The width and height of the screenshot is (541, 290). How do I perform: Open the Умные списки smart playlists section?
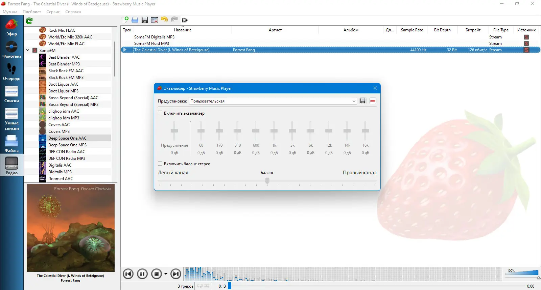[11, 119]
